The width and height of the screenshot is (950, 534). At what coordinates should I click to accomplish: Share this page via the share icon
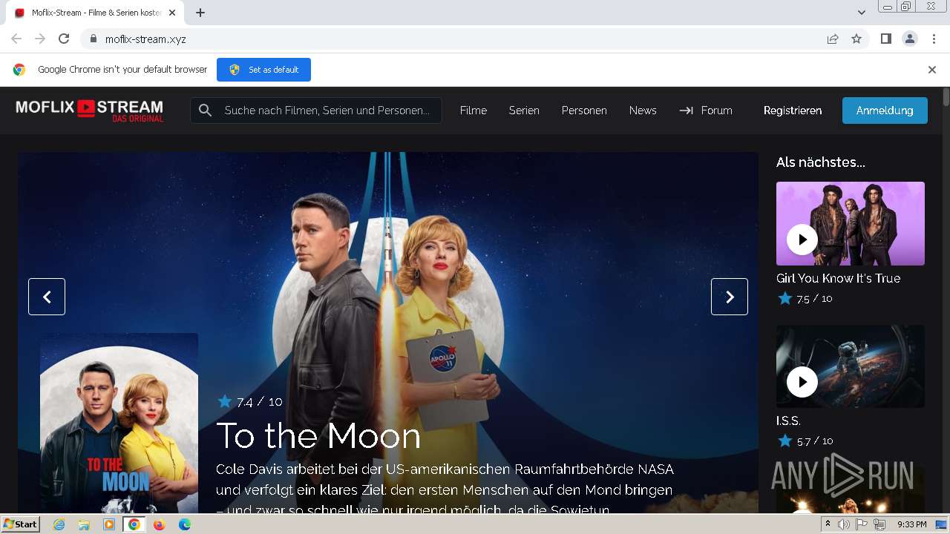click(833, 39)
